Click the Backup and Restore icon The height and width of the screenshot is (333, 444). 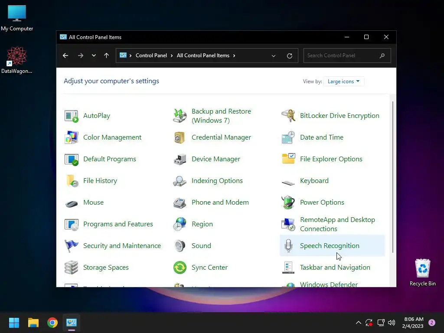[x=180, y=116]
